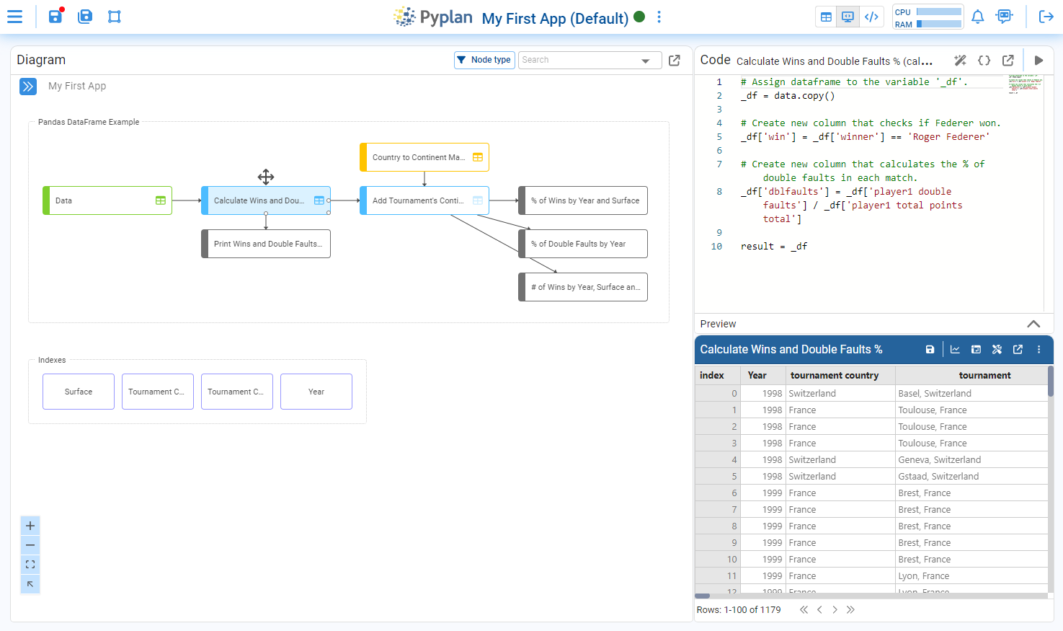This screenshot has width=1063, height=631.
Task: Select the Add Tournament's Continent node
Action: (x=424, y=200)
